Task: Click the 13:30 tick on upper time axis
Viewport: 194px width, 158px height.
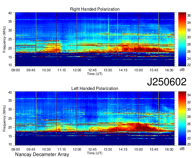Action: [108, 70]
